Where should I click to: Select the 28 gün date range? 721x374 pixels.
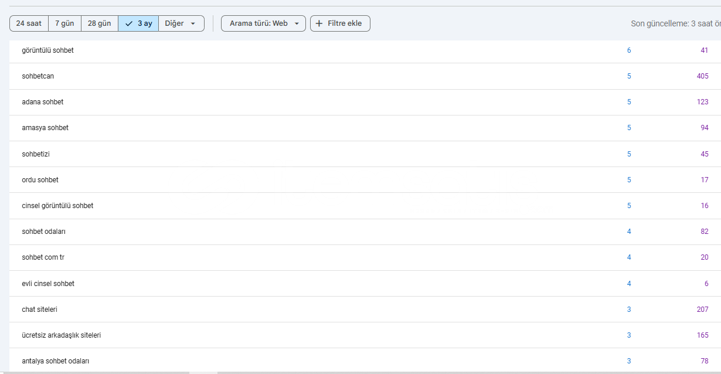(100, 23)
